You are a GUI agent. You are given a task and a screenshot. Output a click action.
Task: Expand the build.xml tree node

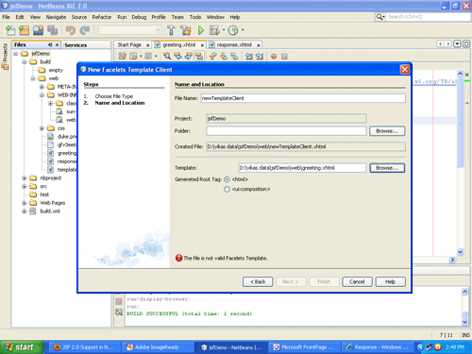point(25,211)
